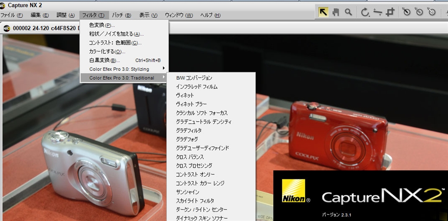The height and width of the screenshot is (221, 448).
Task: Open the ウィンドウ menu
Action: point(179,15)
